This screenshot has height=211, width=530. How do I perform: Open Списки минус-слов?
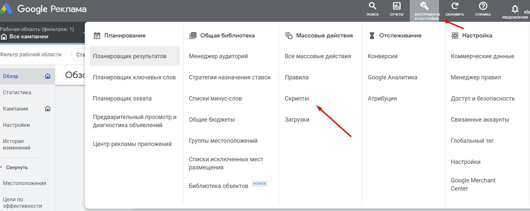tap(215, 99)
